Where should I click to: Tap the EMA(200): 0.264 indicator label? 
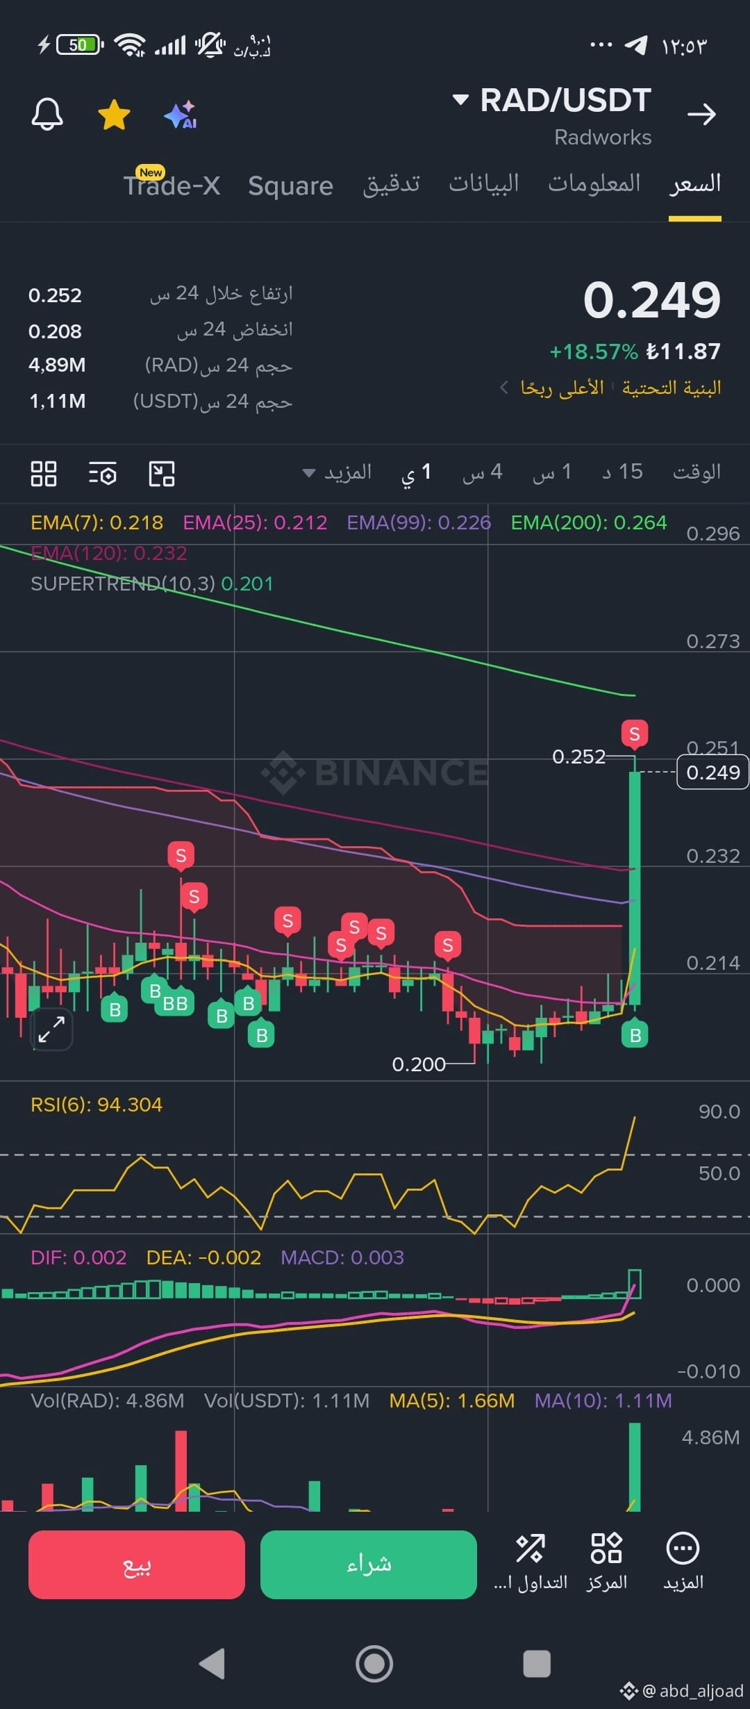[589, 522]
